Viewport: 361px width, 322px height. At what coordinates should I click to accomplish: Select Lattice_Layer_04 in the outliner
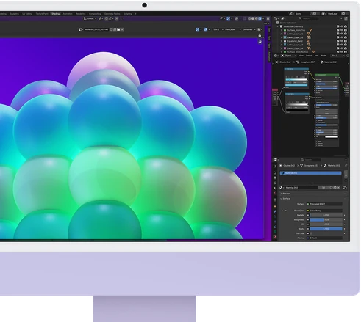pos(296,48)
